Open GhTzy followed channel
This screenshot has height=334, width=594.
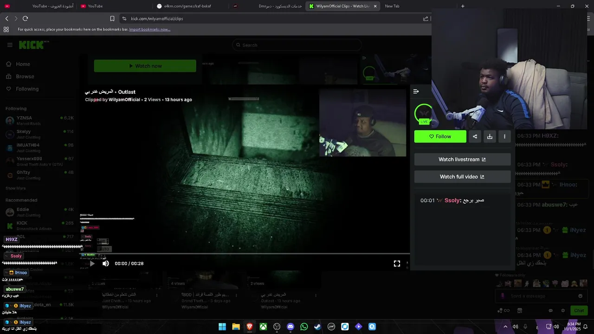coord(39,175)
